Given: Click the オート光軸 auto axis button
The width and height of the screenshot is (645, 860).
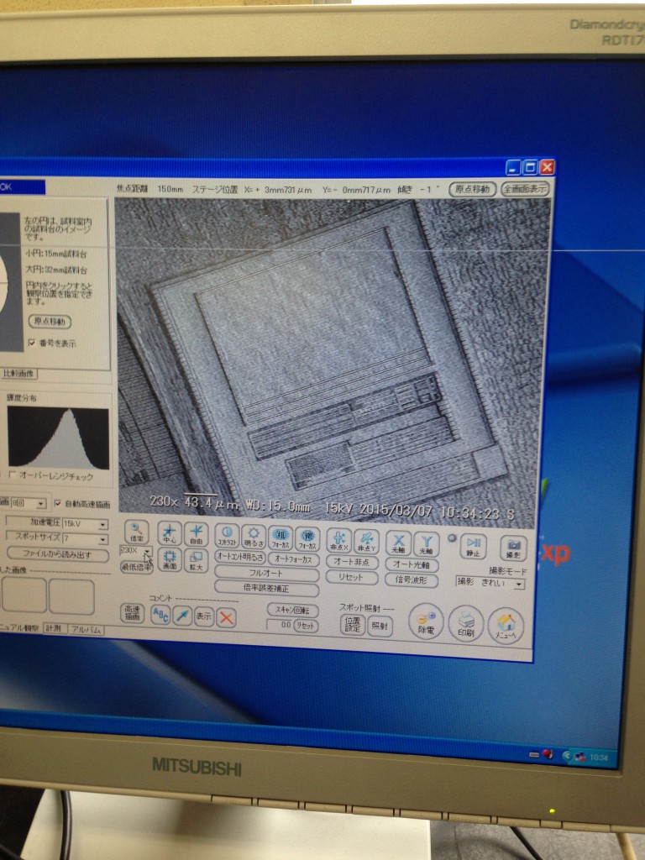Looking at the screenshot, I should click(412, 564).
